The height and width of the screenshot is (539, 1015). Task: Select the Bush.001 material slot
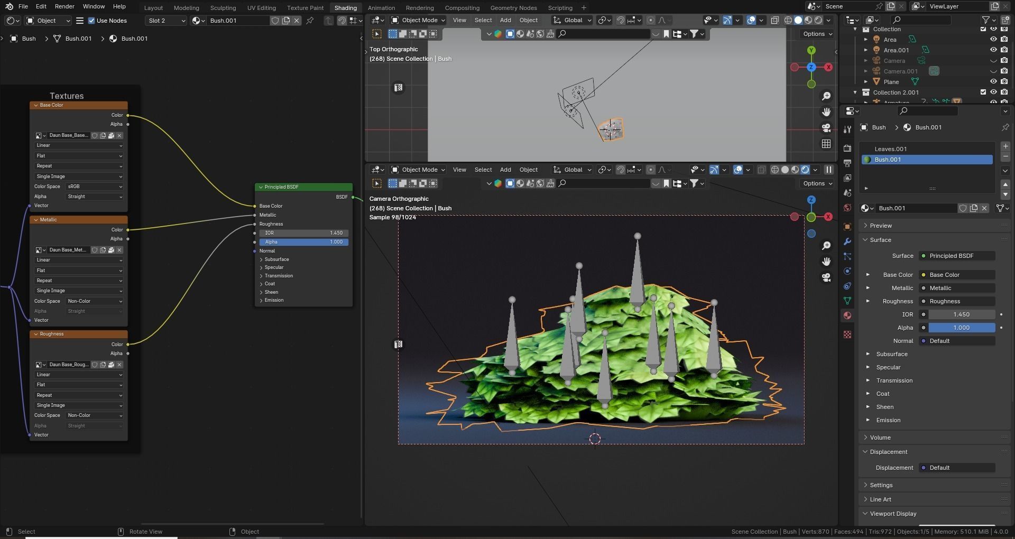(927, 160)
